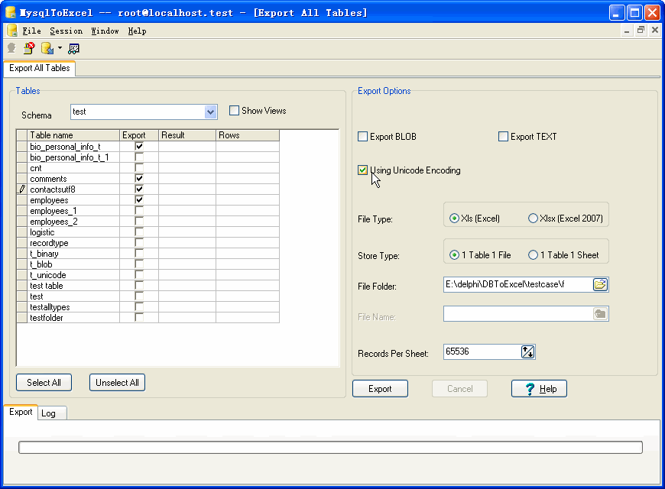Choose the 1 Table 1 File option
This screenshot has width=665, height=489.
[x=454, y=255]
